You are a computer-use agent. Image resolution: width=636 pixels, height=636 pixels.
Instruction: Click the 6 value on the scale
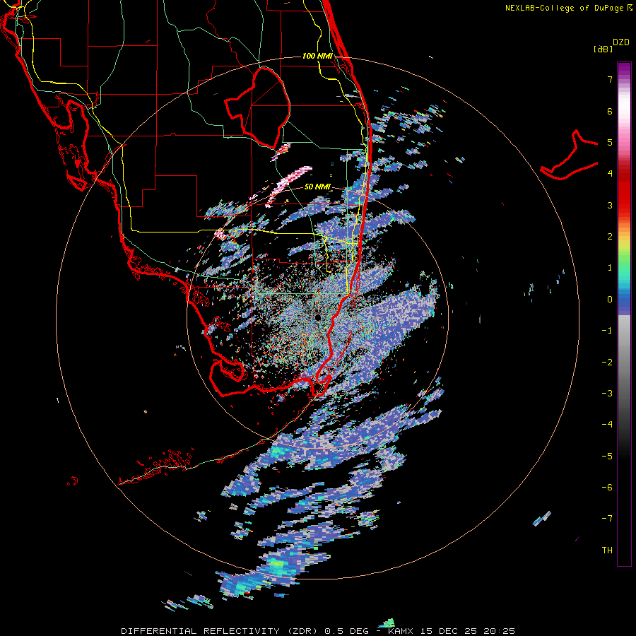610,111
